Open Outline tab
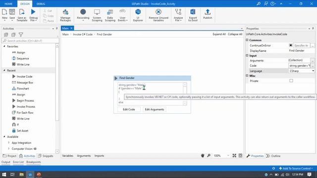Image resolution: width=317 pixels, height=178 pixels. [x=273, y=156]
